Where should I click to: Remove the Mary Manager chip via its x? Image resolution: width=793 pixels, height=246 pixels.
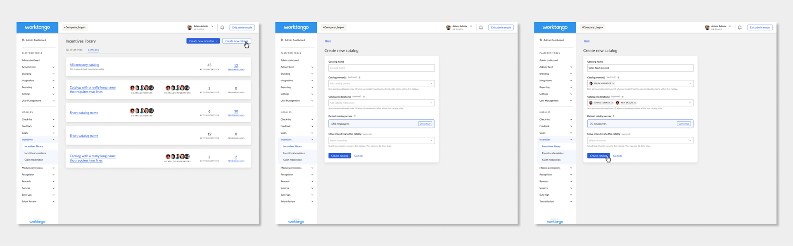click(613, 83)
